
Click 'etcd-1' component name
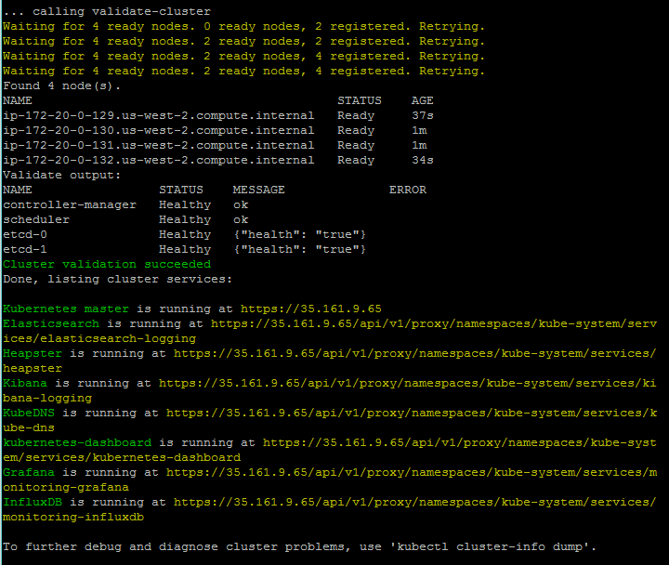[x=25, y=250]
